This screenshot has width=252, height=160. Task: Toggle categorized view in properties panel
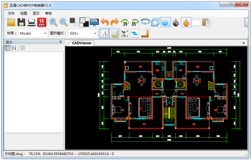(x=8, y=48)
